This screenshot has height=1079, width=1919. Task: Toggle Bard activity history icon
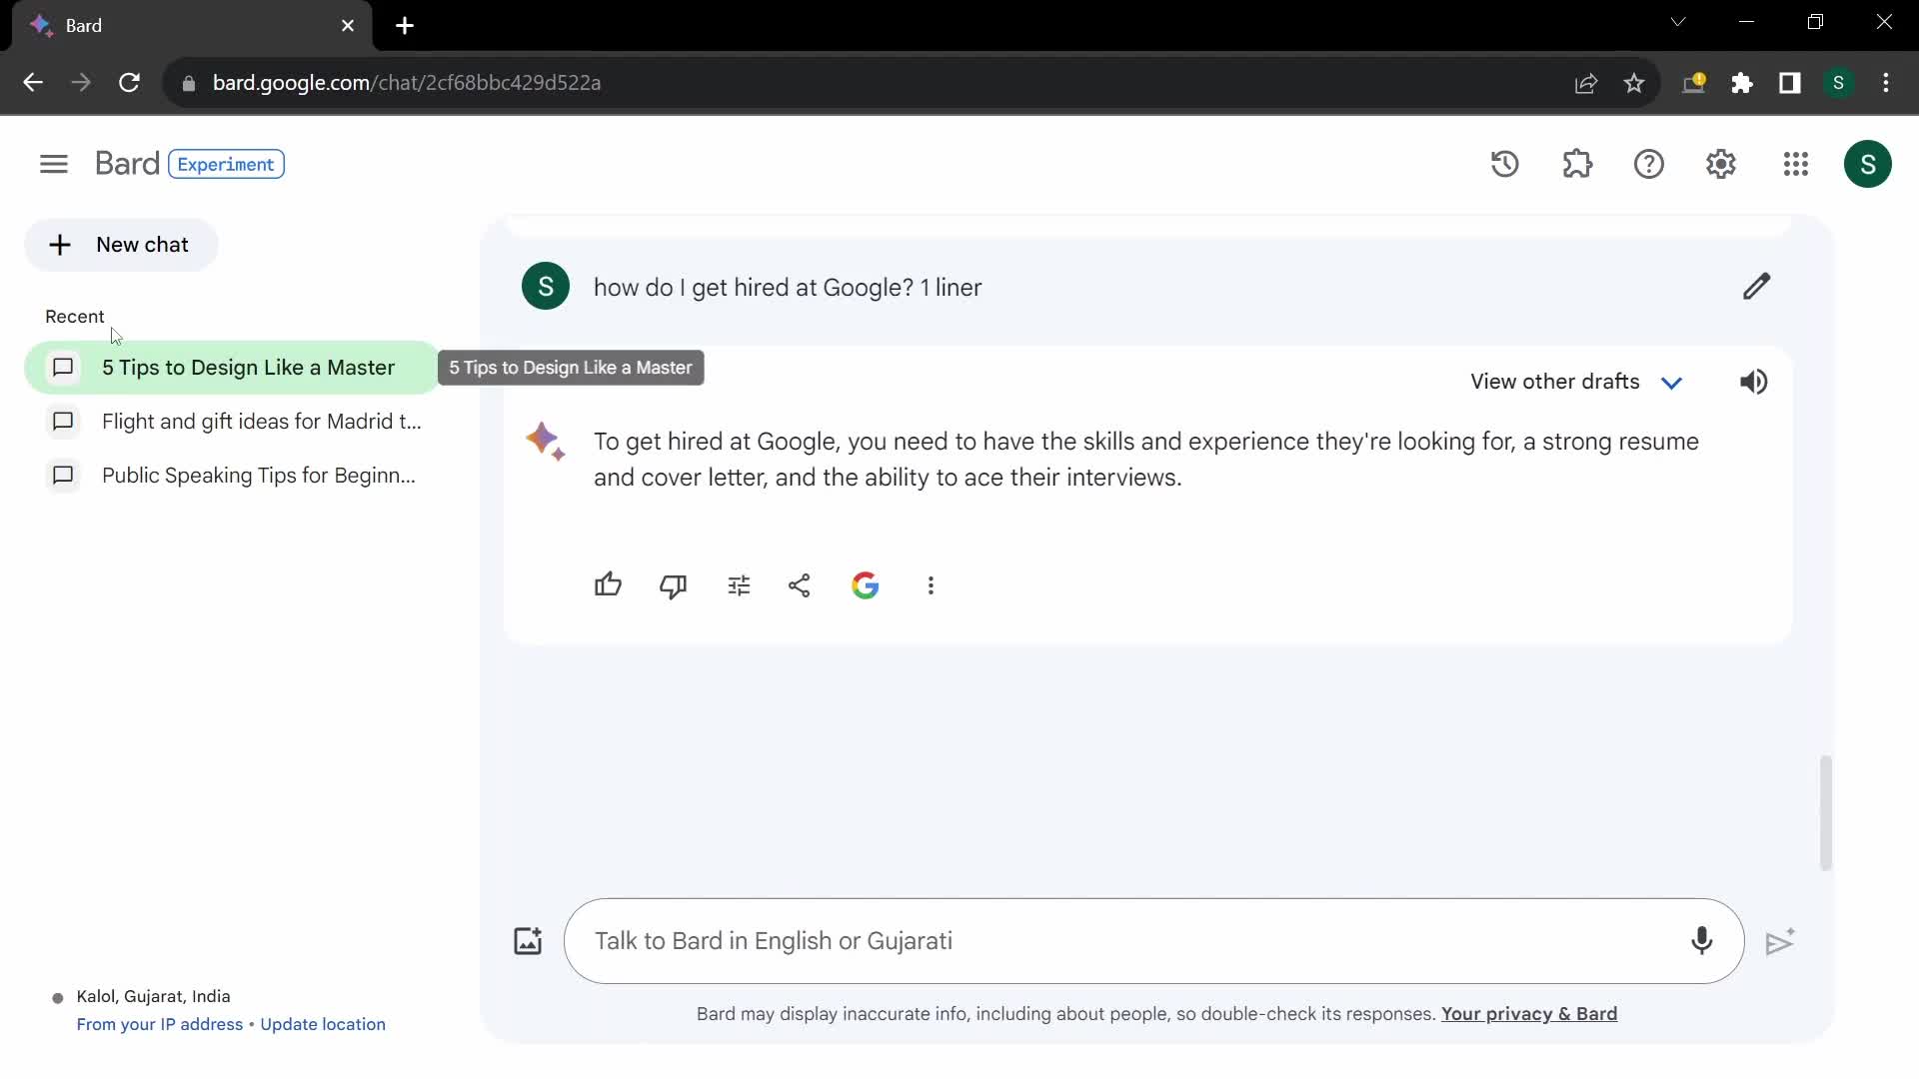[x=1504, y=164]
